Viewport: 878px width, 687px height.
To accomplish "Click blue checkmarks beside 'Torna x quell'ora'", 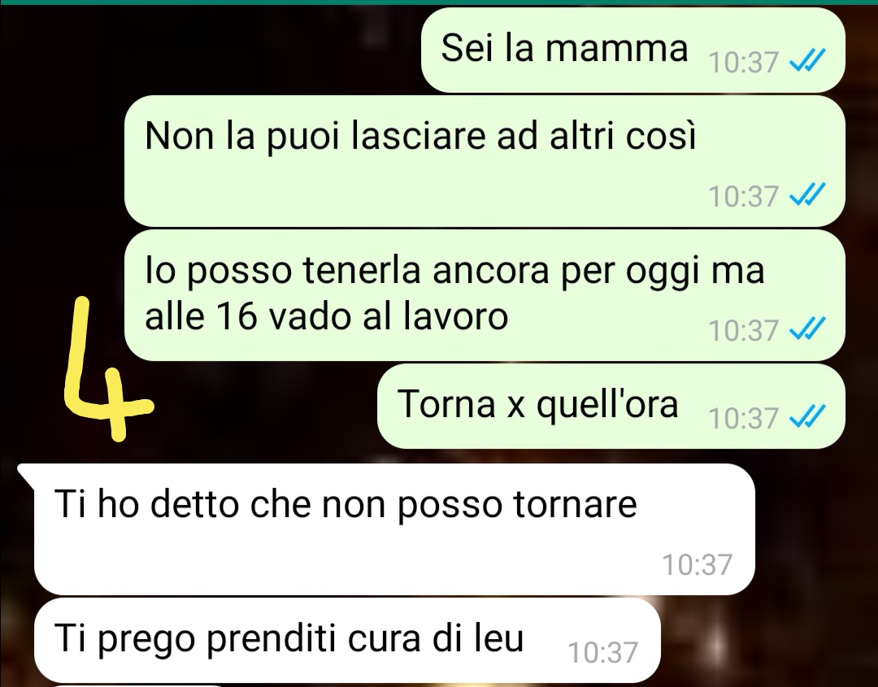I will [x=807, y=417].
